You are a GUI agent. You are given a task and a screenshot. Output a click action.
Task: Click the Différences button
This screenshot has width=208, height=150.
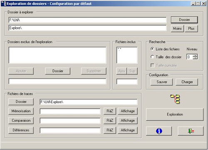pos(21,130)
